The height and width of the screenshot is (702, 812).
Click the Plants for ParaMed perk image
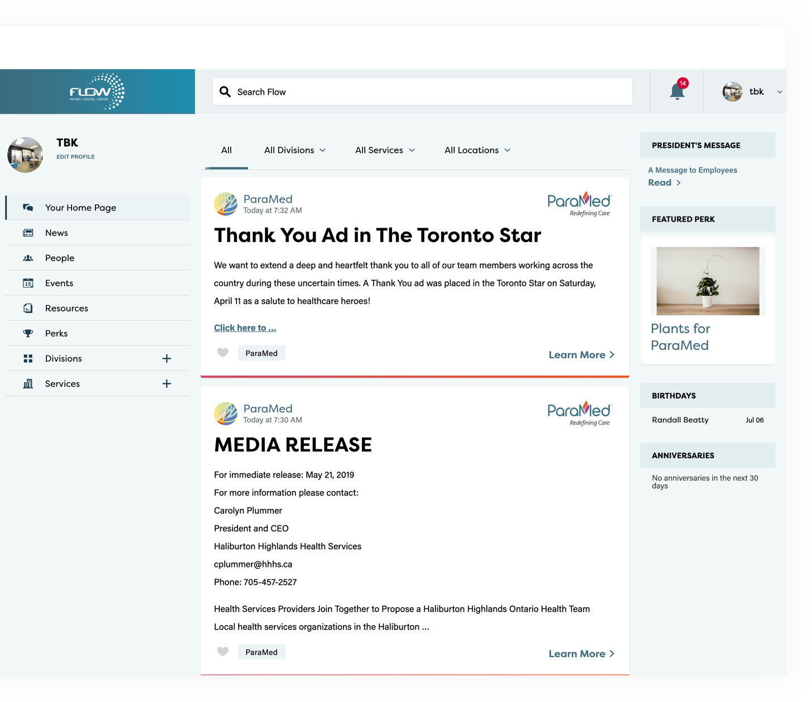click(708, 281)
